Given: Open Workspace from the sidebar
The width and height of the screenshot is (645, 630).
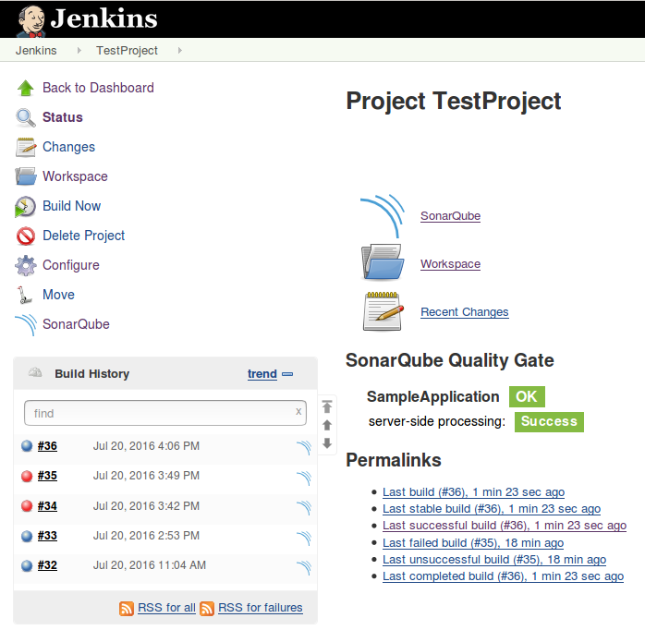Looking at the screenshot, I should tap(75, 176).
